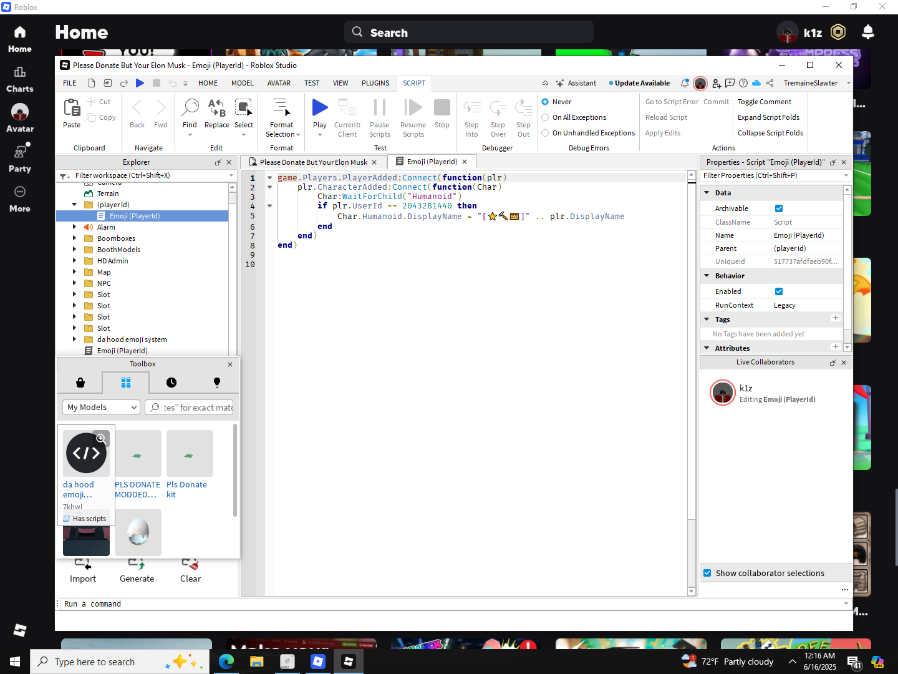898x674 pixels.
Task: Open Microsoft Edge from taskbar
Action: tap(226, 662)
